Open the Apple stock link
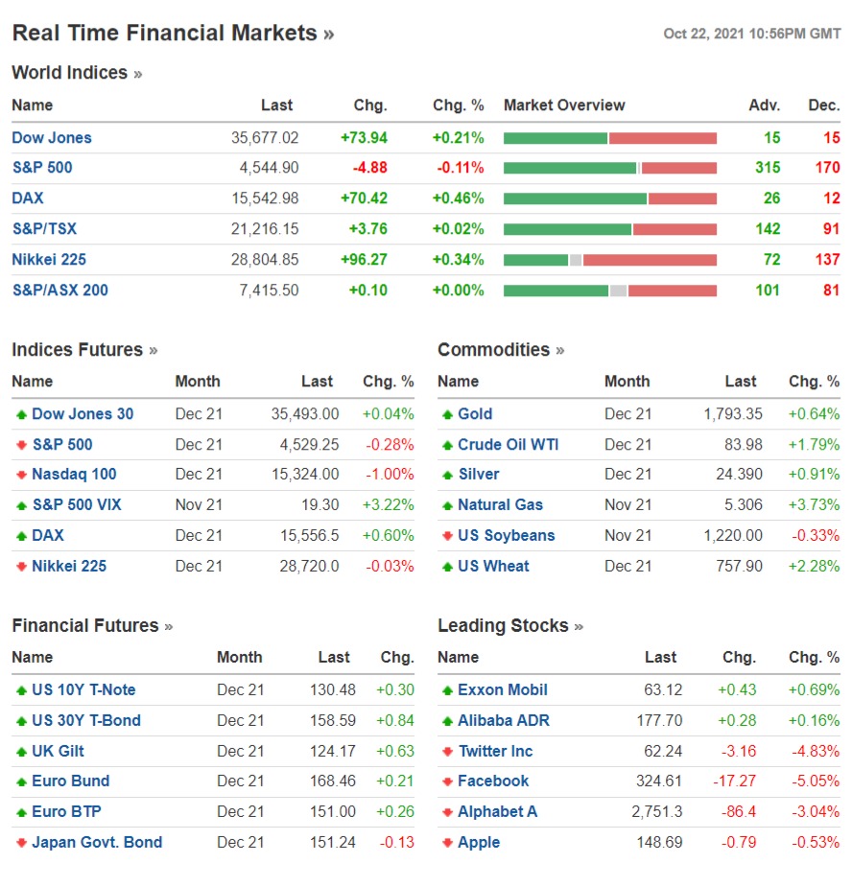The width and height of the screenshot is (852, 887). pos(479,842)
